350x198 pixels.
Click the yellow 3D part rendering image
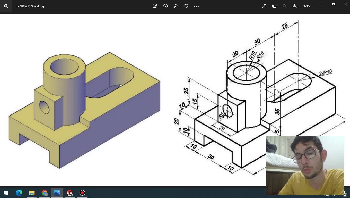coord(84,110)
